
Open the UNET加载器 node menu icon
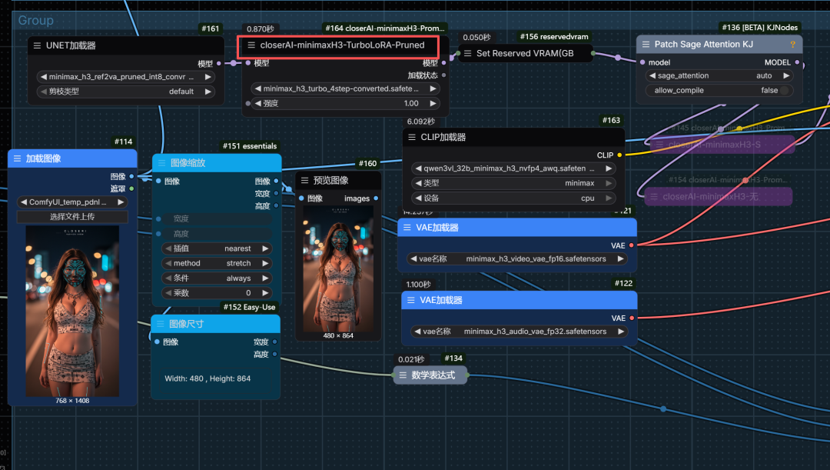click(x=37, y=45)
